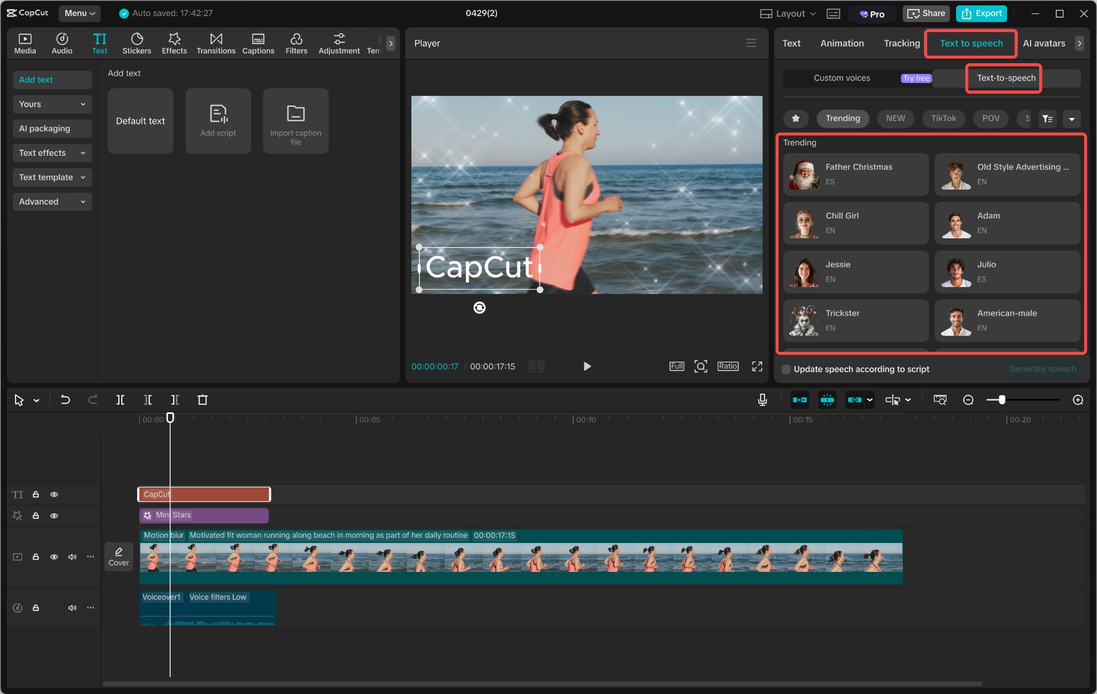
Task: Delete the clip's left side of playhead
Action: (x=148, y=399)
